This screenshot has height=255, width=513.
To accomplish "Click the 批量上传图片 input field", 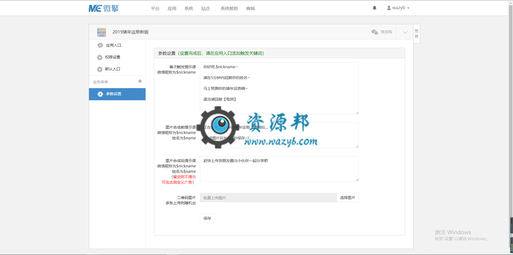I will pyautogui.click(x=268, y=198).
